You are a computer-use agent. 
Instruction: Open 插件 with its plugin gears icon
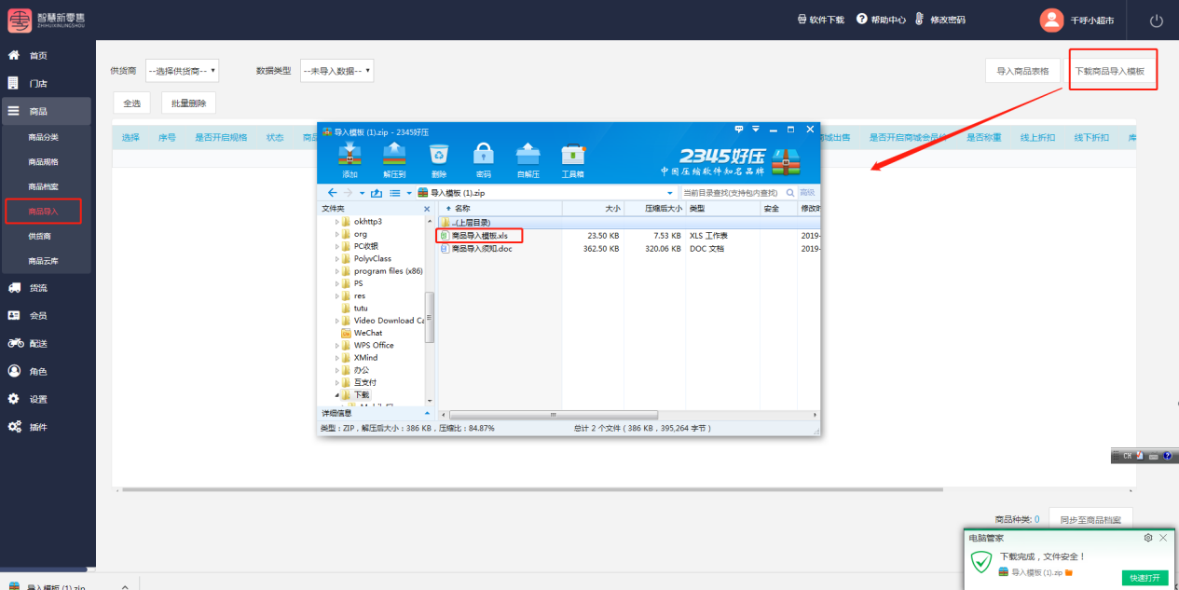pyautogui.click(x=15, y=427)
